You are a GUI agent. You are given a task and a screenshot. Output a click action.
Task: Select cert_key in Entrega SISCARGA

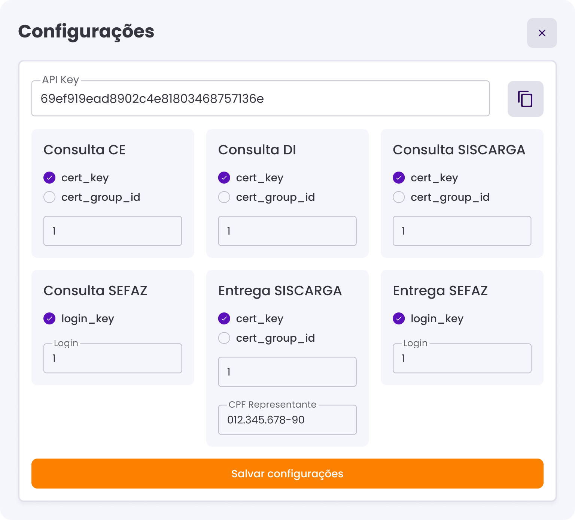(x=224, y=318)
